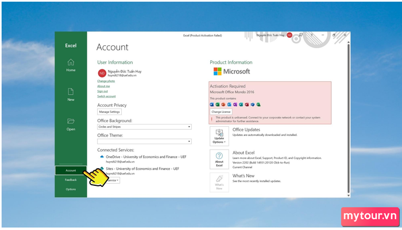Click the 'Version 2202' build text
402x230 pixels.
click(x=261, y=163)
